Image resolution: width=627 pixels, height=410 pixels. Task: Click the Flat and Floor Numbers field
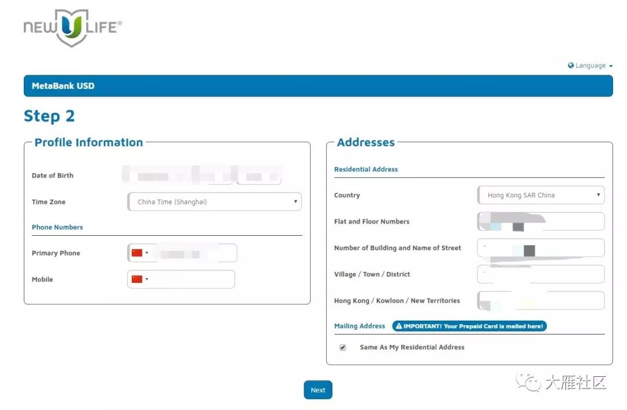click(541, 222)
